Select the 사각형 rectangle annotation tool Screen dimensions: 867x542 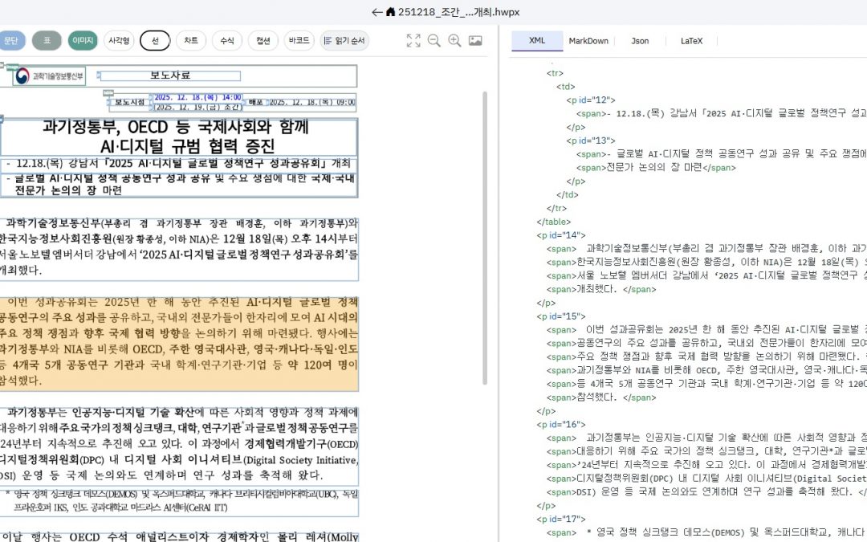[x=119, y=40]
